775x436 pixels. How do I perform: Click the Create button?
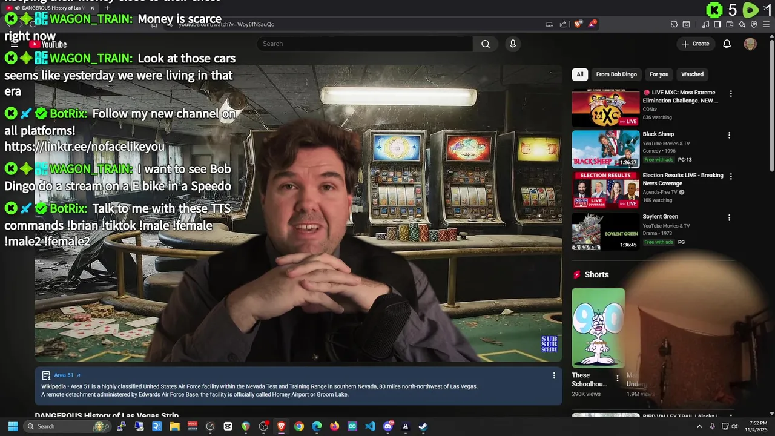[695, 44]
